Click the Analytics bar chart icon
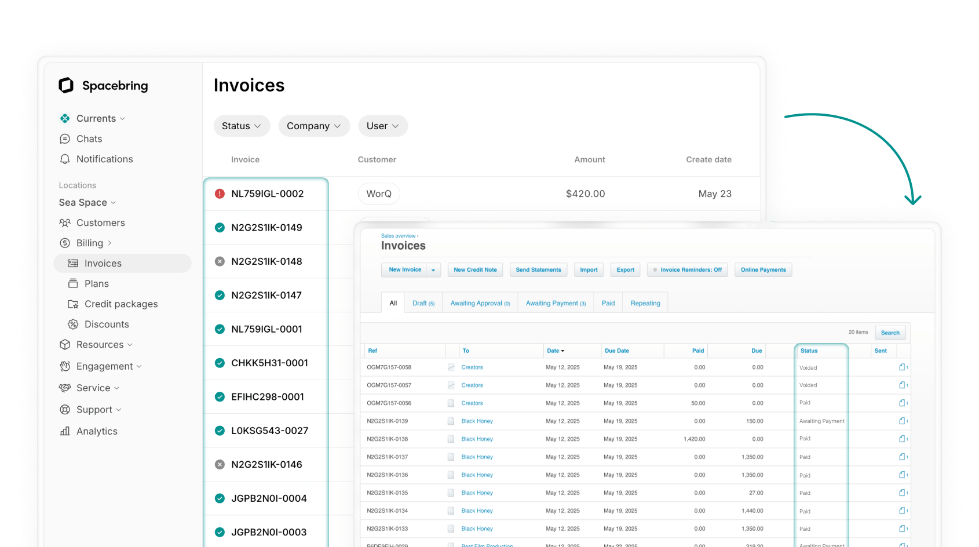Screen dimensions: 979x547 65,431
